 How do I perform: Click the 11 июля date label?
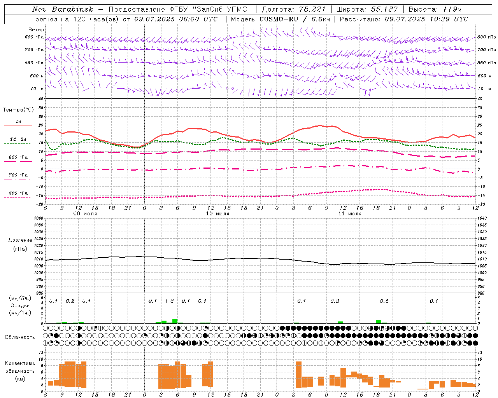pos(350,214)
